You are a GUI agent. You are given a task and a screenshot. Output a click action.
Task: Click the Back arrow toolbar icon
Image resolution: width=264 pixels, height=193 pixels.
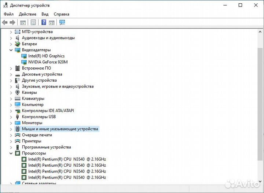[x=5, y=22]
